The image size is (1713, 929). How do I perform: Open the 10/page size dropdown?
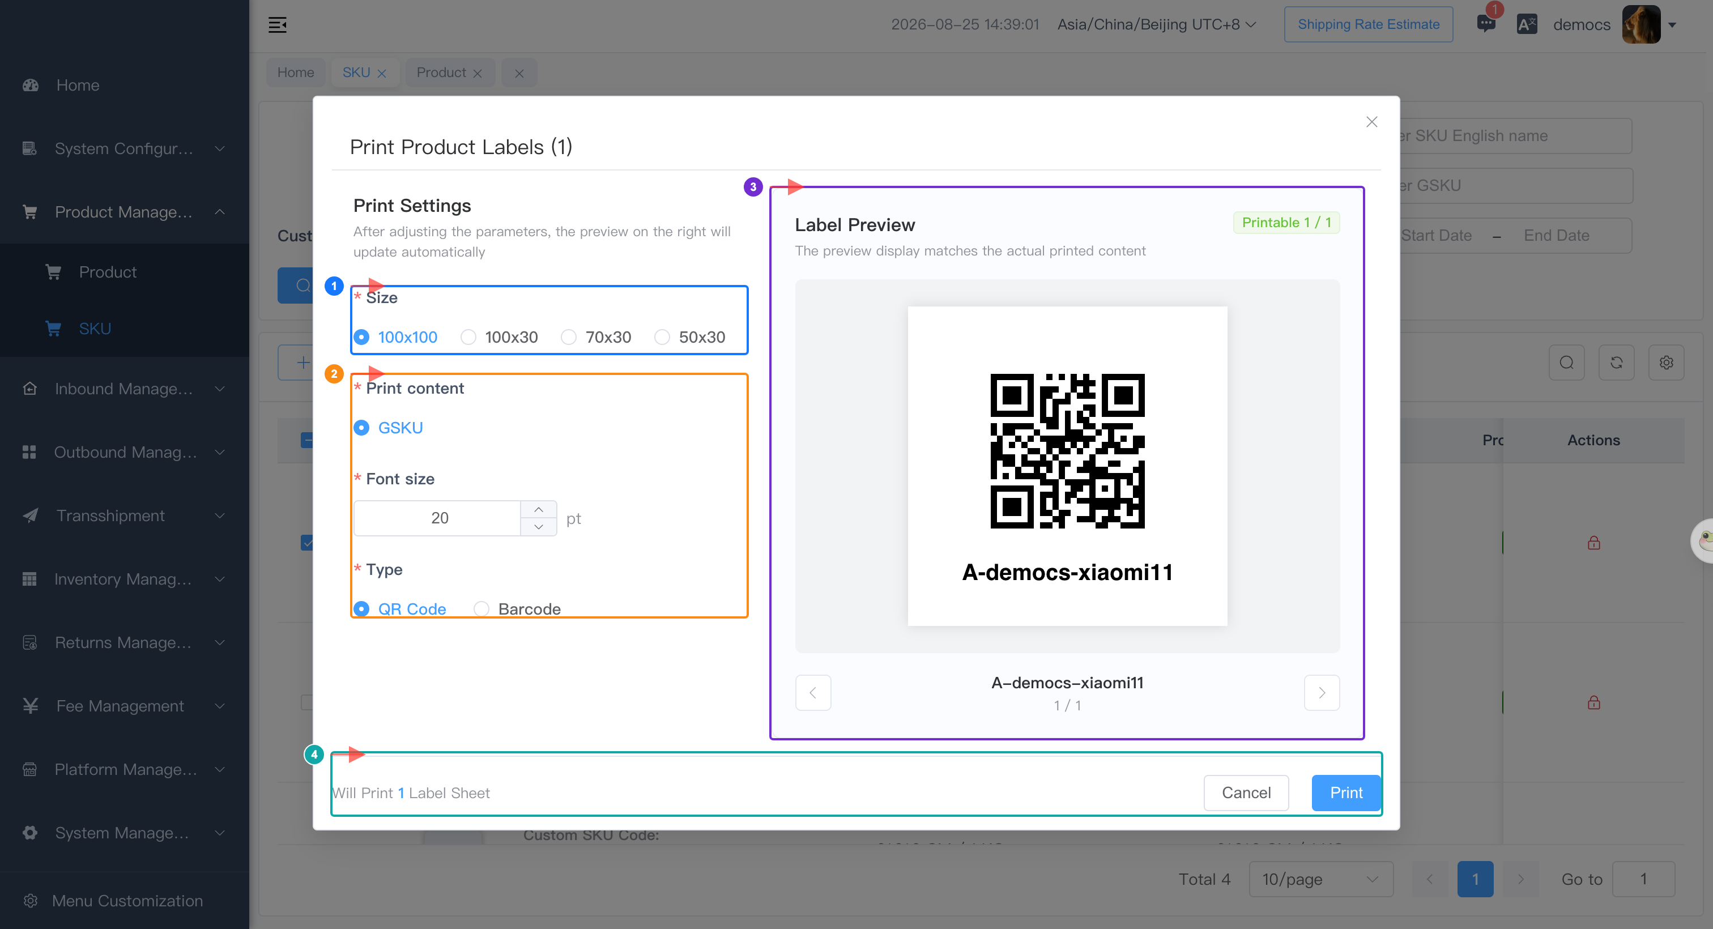click(1322, 879)
